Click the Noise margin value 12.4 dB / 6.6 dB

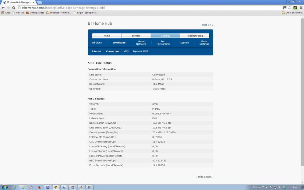[161, 123]
